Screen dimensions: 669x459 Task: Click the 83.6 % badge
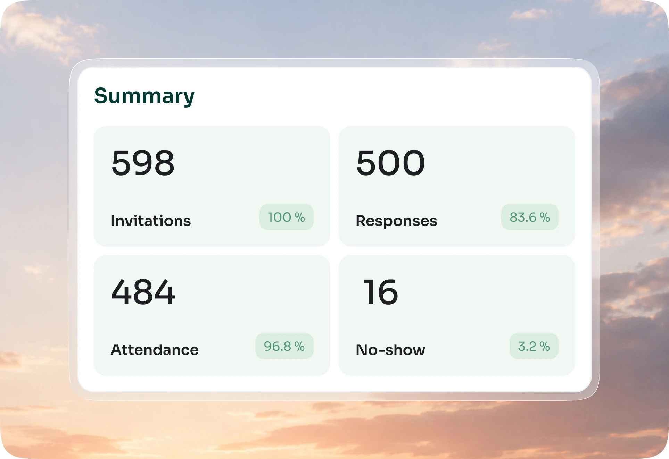530,217
